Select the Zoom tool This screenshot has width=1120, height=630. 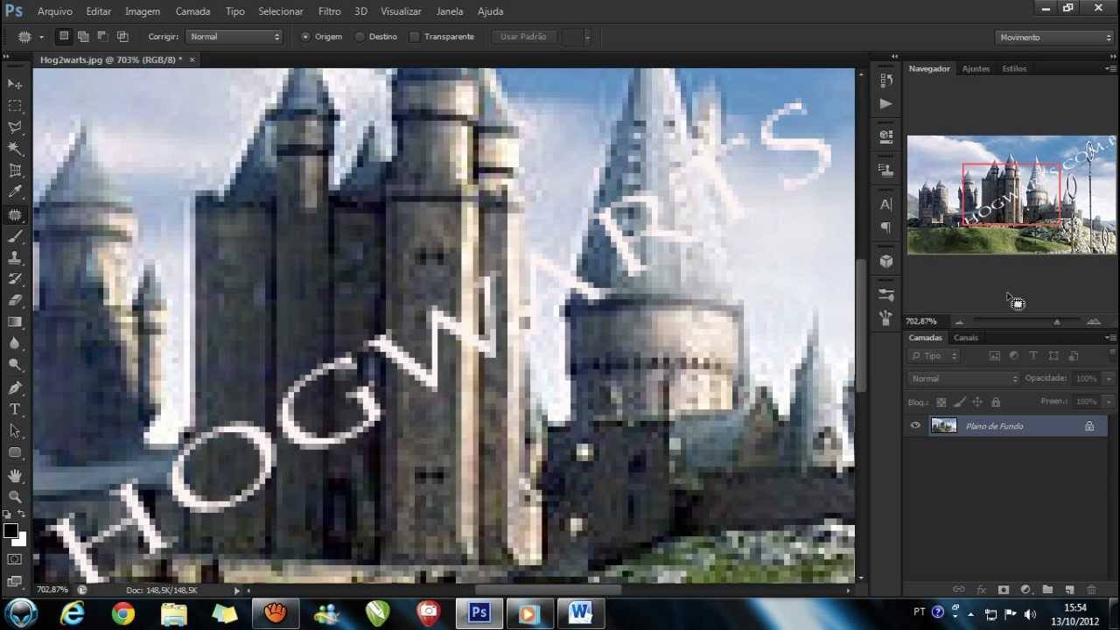(15, 497)
